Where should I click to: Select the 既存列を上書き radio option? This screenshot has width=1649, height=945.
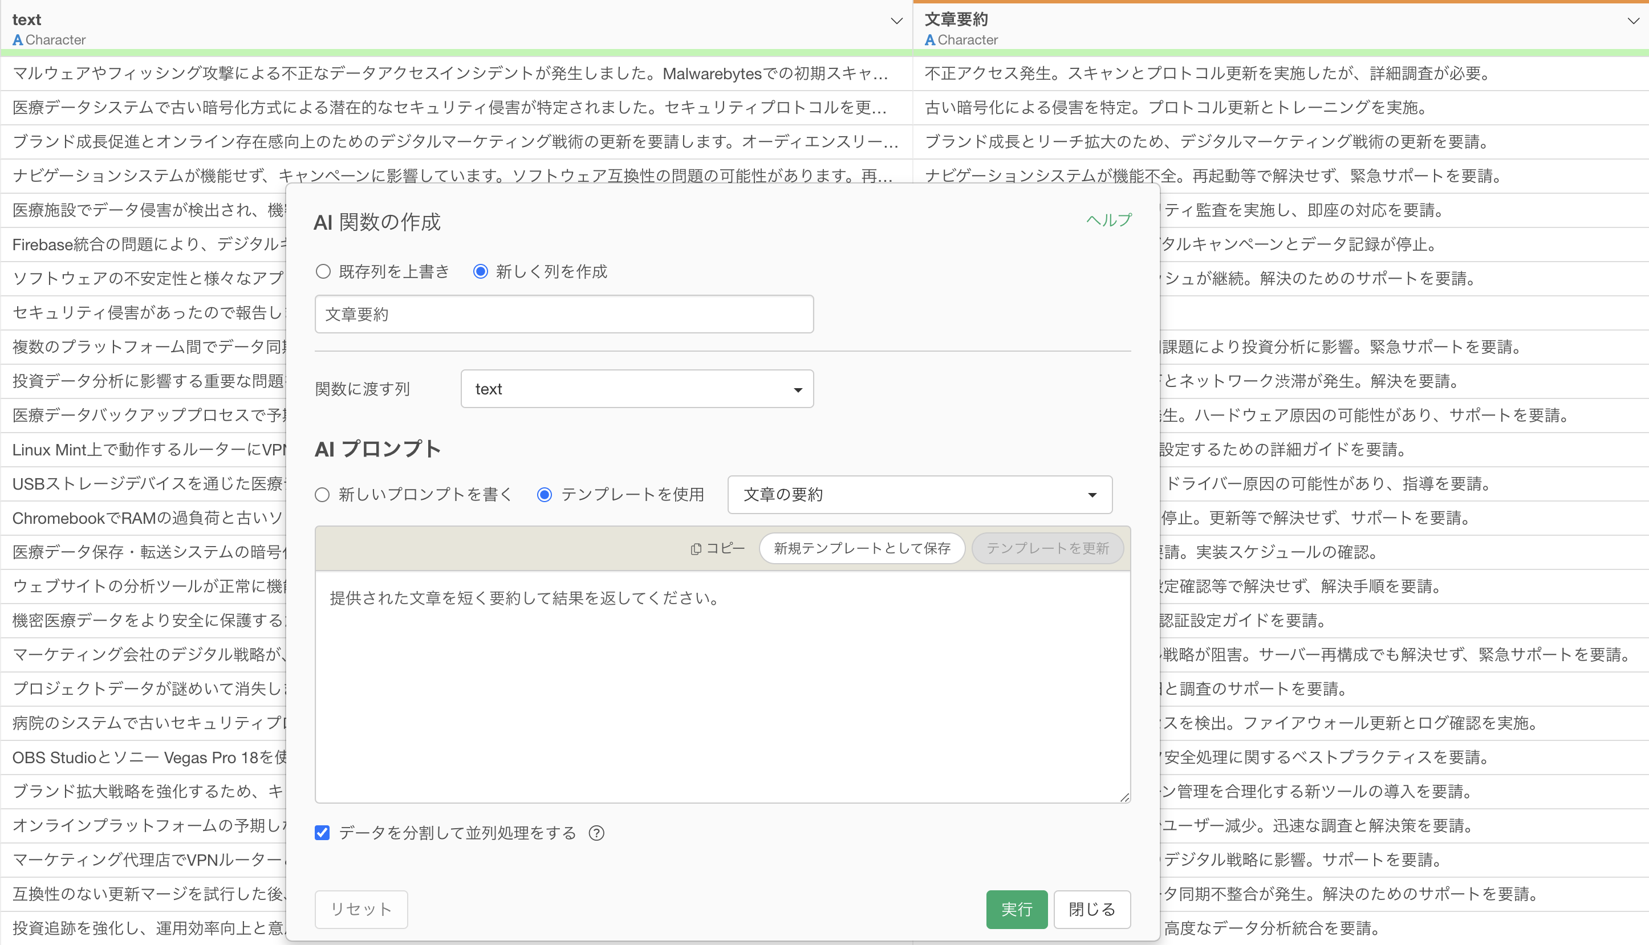[x=323, y=271]
